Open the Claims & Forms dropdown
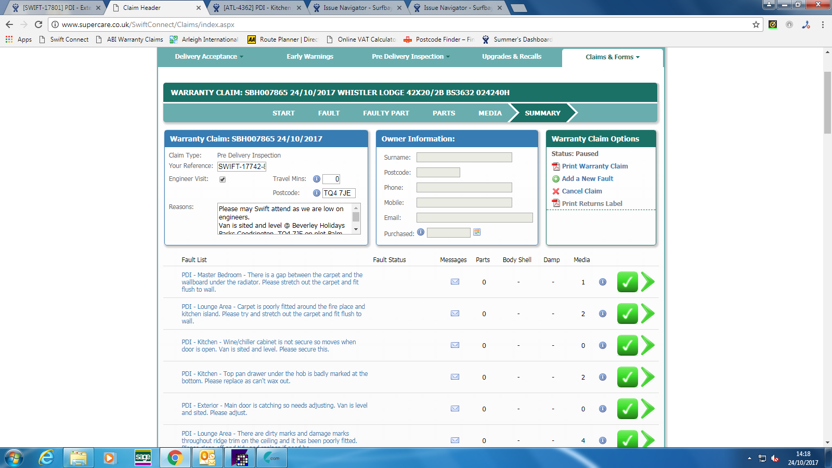 tap(612, 57)
